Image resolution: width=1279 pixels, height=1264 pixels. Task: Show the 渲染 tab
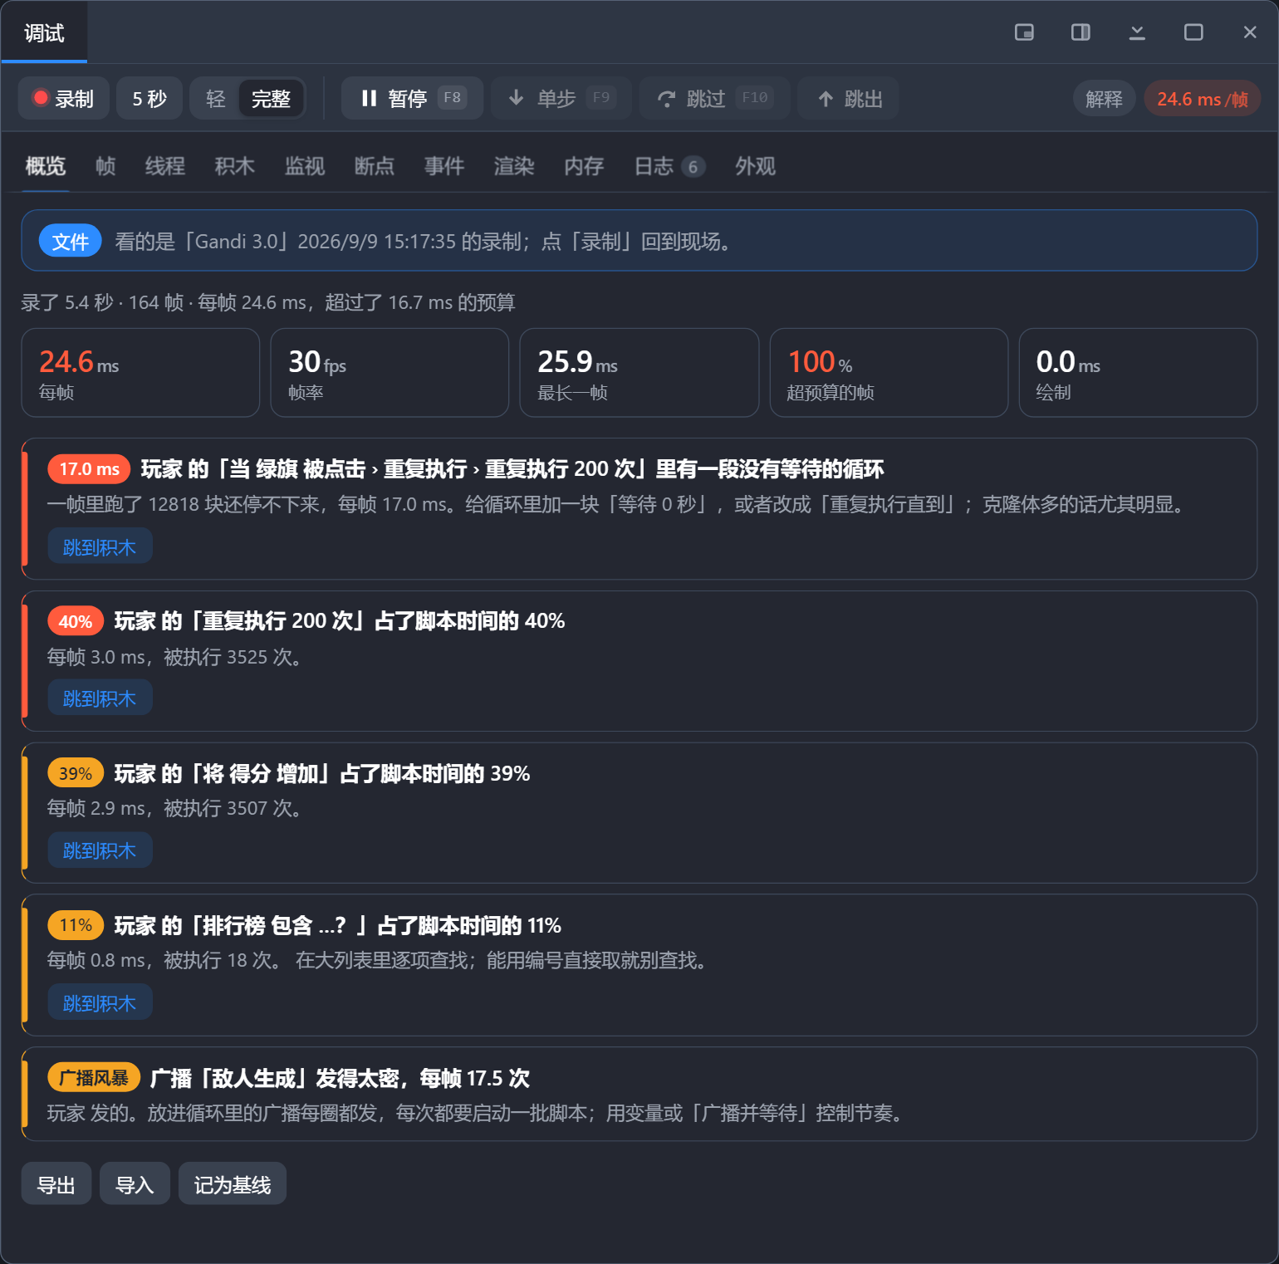[x=514, y=166]
